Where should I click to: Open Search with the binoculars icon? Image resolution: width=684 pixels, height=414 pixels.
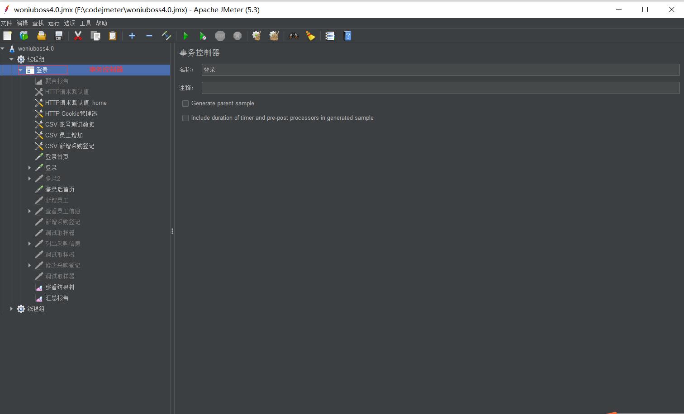click(x=294, y=36)
